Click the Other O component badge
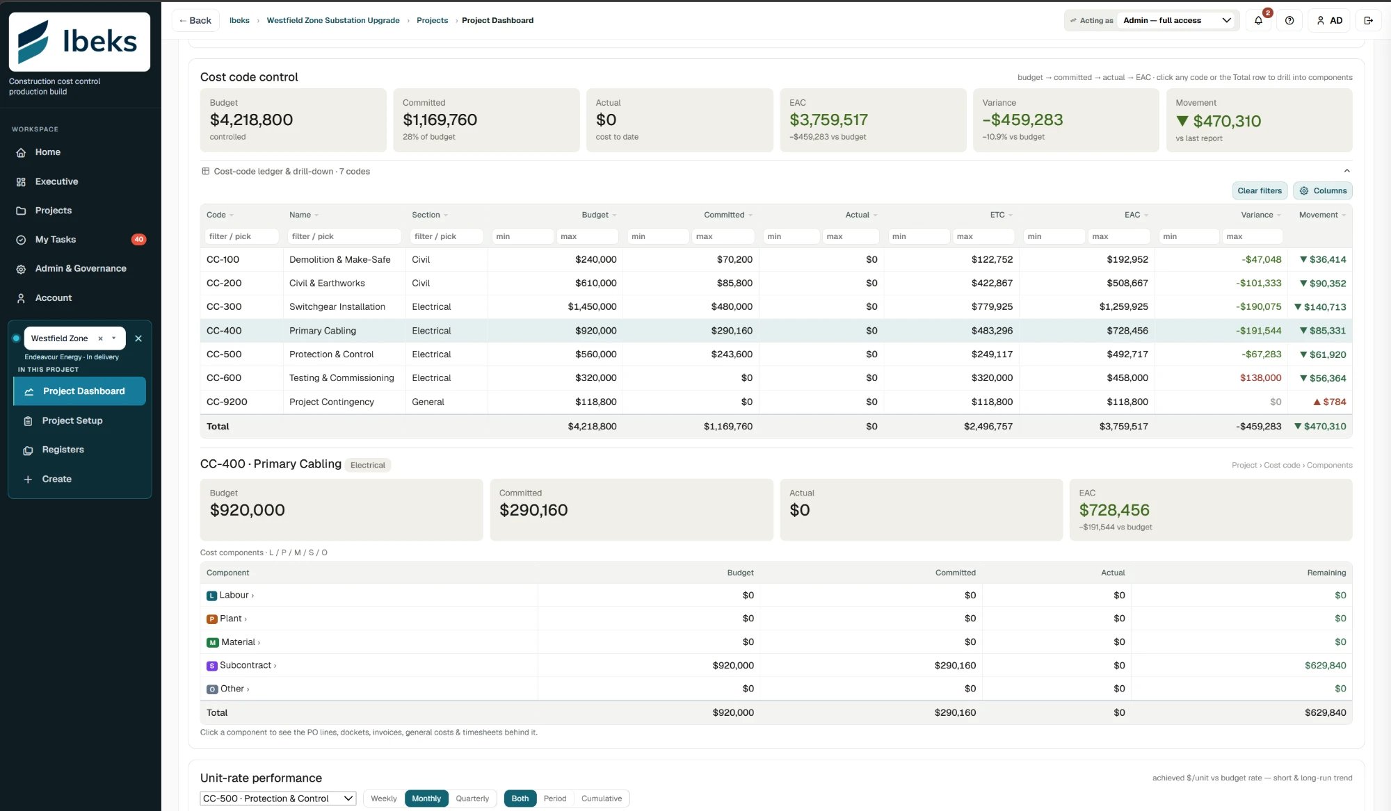Image resolution: width=1391 pixels, height=811 pixels. tap(212, 689)
